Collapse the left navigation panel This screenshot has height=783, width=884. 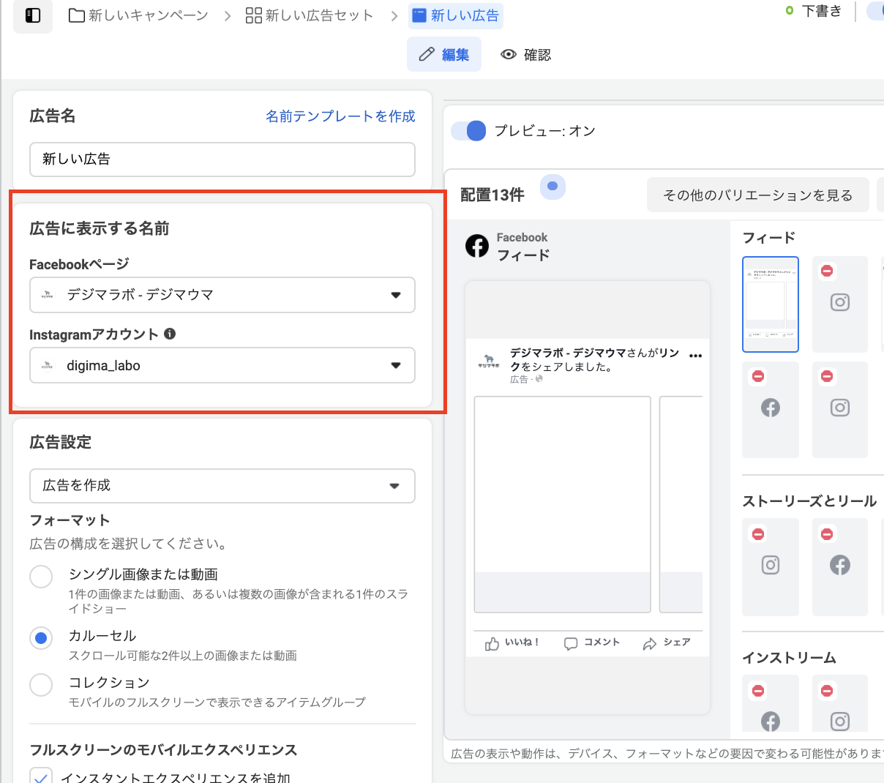32,15
